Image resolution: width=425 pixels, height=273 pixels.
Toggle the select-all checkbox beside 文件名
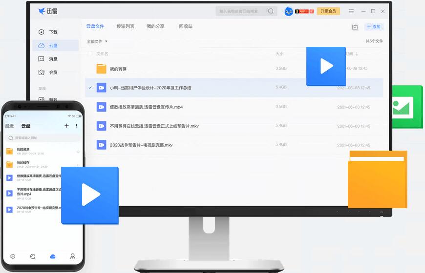[90, 54]
